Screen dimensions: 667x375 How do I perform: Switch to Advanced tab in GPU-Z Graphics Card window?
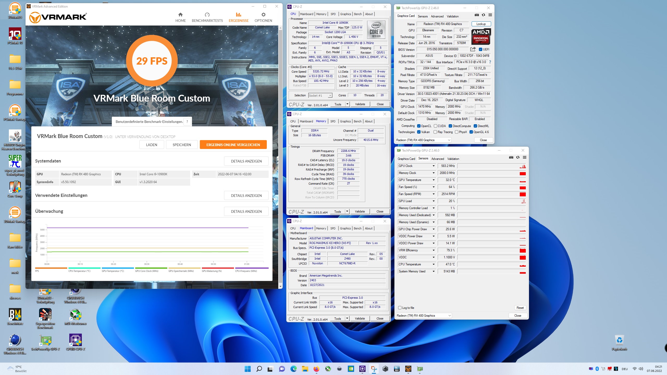click(x=437, y=16)
